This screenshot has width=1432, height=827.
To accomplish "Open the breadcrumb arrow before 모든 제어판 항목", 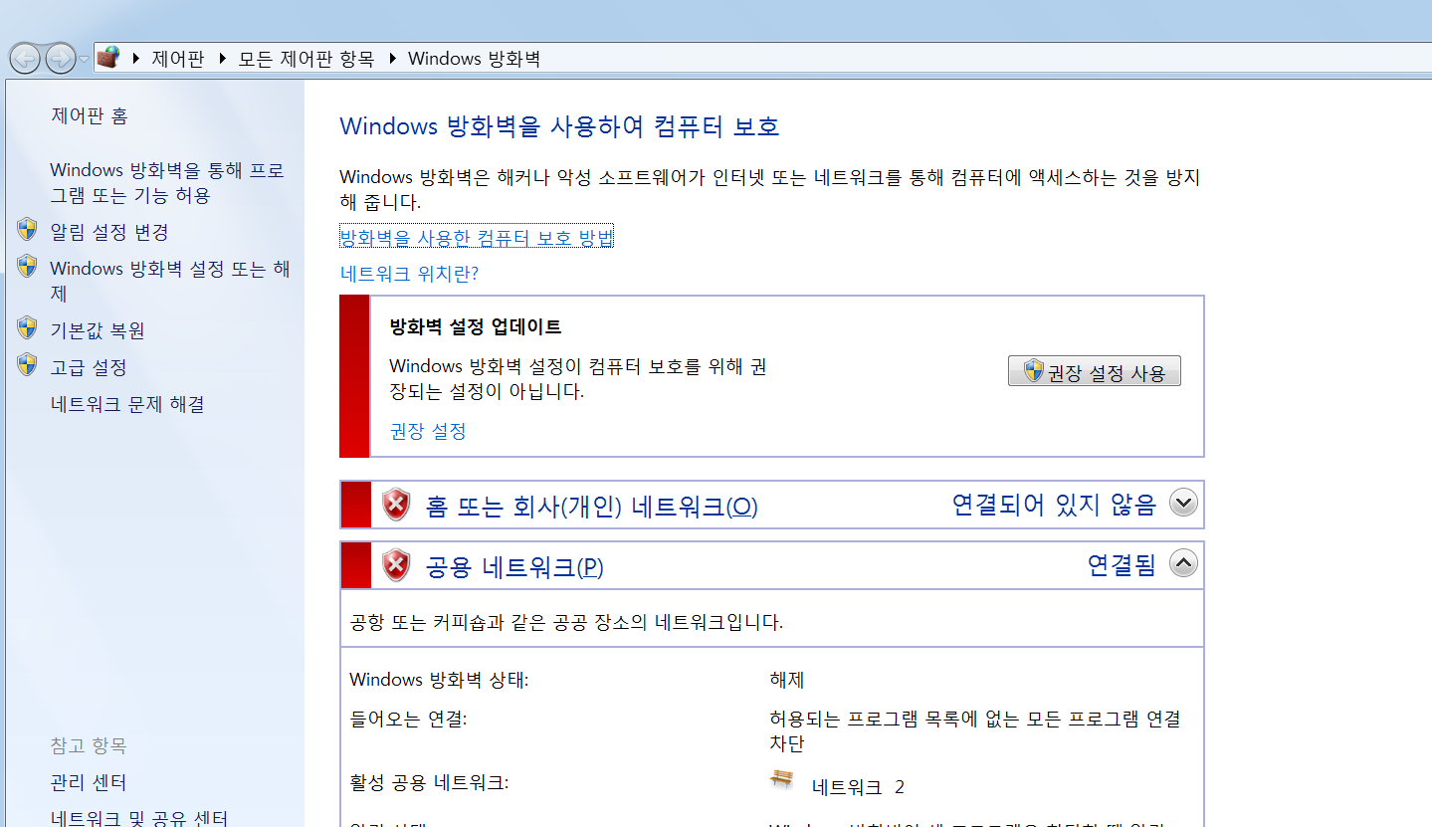I will pyautogui.click(x=221, y=59).
